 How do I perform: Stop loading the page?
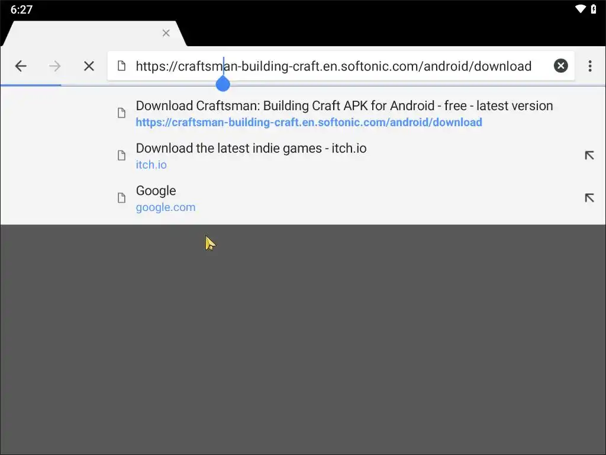[x=89, y=66]
